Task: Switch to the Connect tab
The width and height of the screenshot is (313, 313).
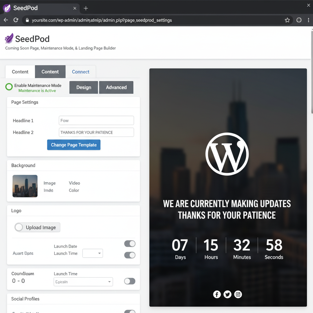Action: 81,72
